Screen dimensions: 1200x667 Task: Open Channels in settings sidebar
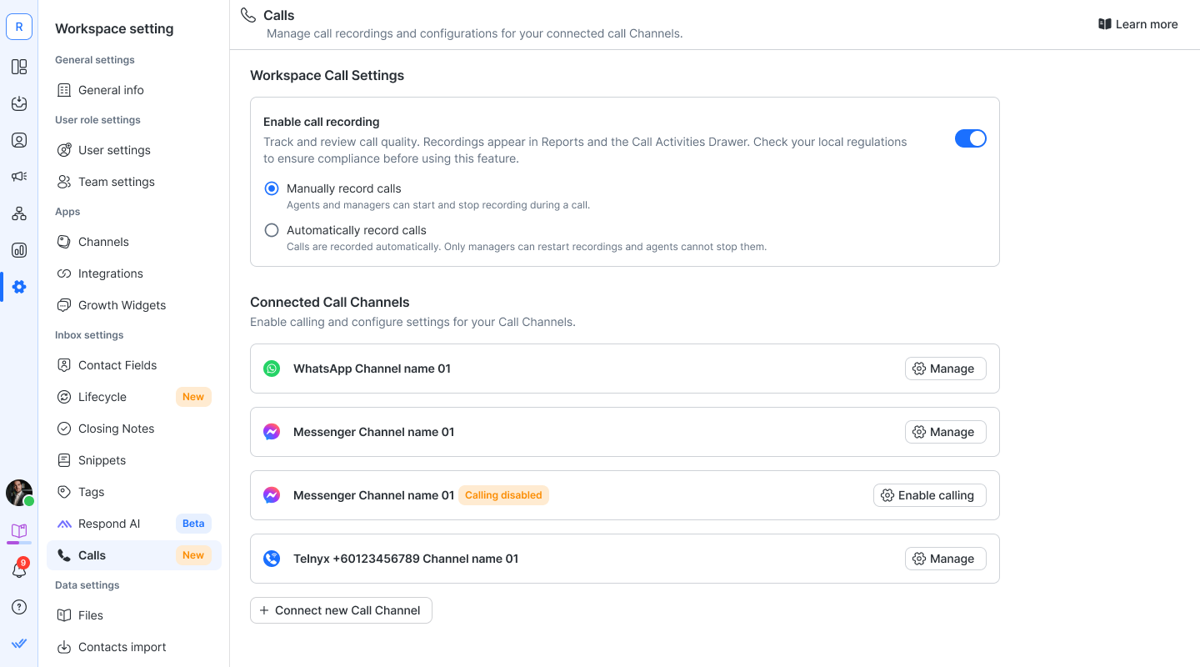103,242
